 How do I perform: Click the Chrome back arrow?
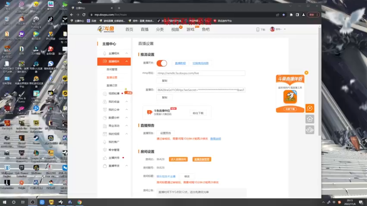tap(72, 15)
